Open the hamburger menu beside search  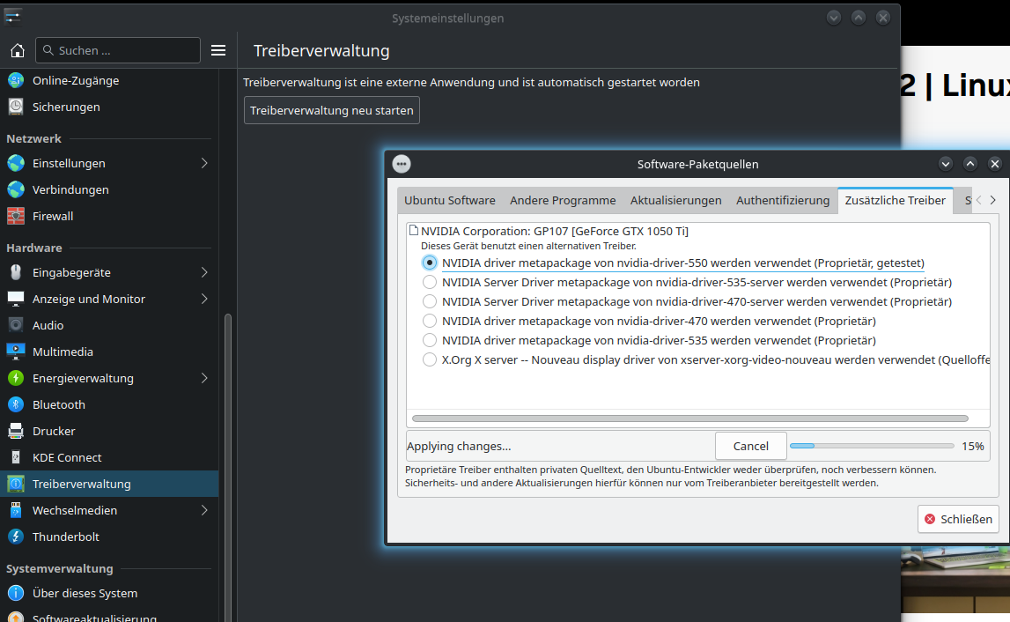(218, 50)
